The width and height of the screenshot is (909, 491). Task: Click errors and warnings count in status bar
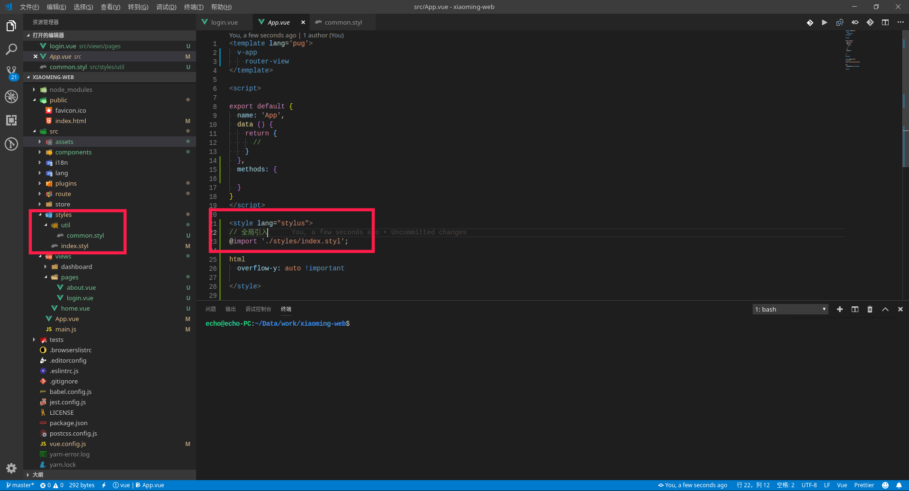point(52,485)
